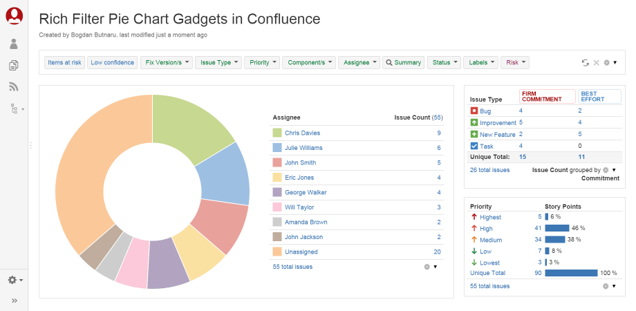The width and height of the screenshot is (636, 311).
Task: Click the filter bar refresh icon
Action: click(586, 62)
